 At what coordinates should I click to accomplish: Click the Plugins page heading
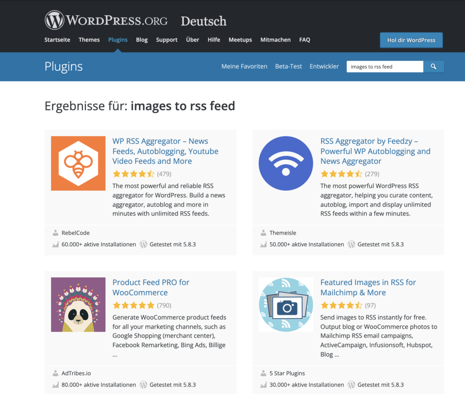click(64, 67)
